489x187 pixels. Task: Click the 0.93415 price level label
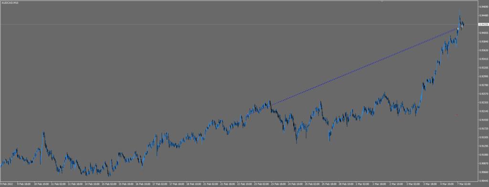pyautogui.click(x=484, y=59)
